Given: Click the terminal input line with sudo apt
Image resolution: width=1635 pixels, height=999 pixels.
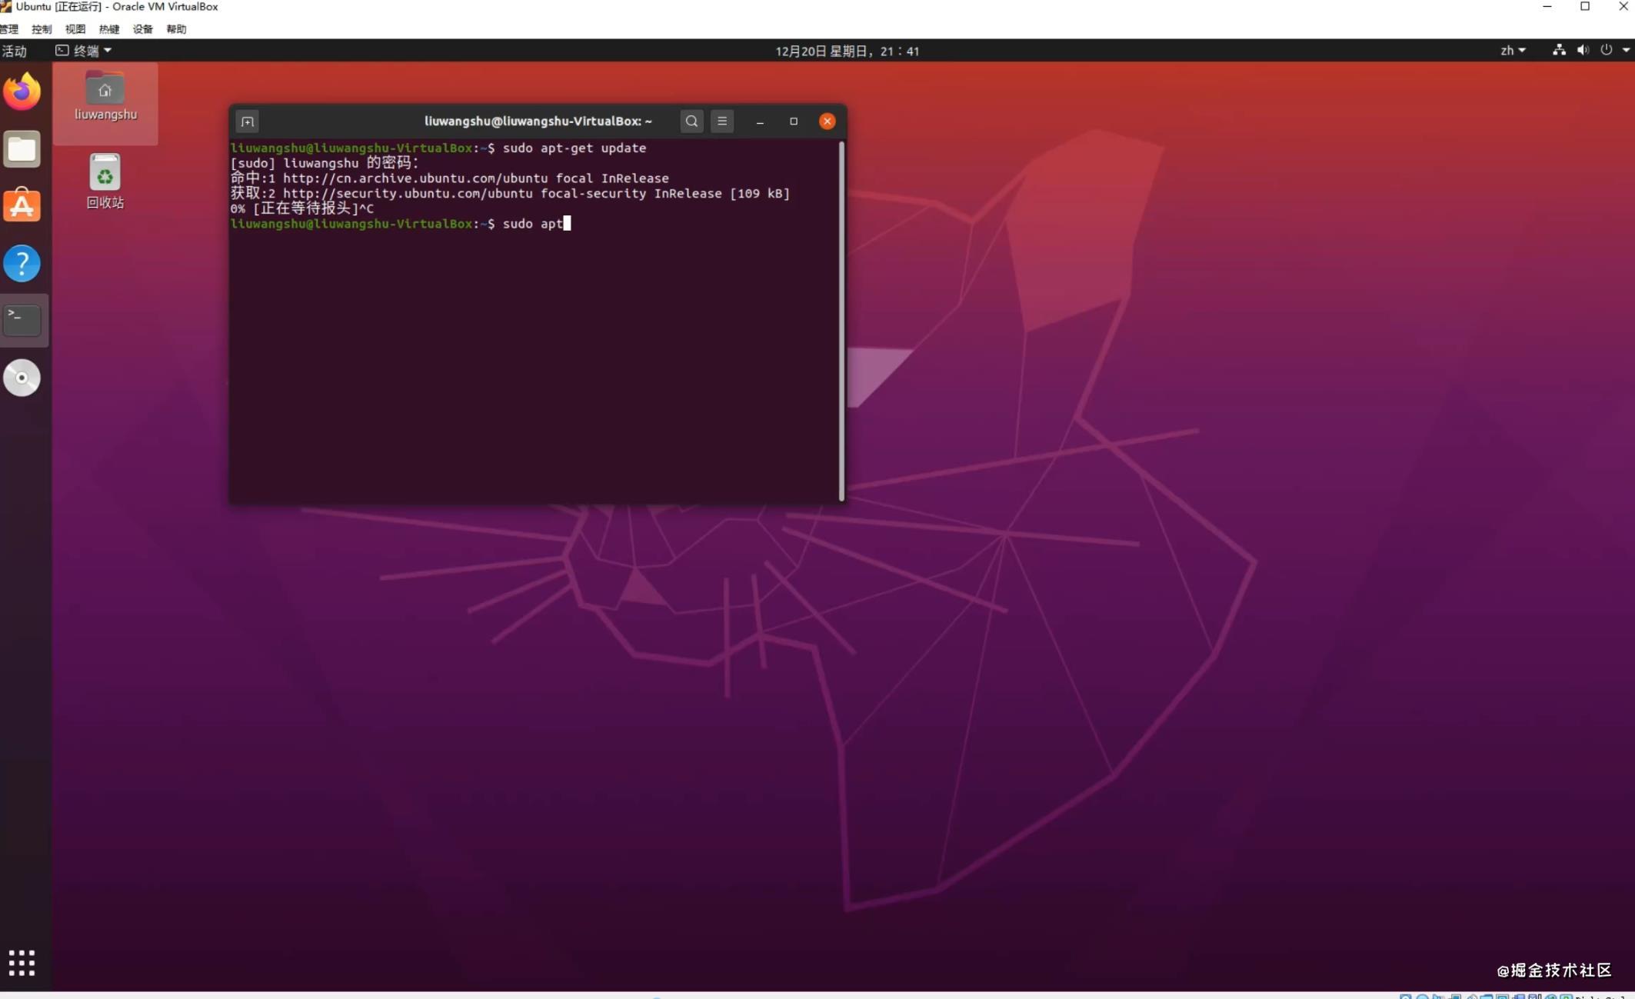Looking at the screenshot, I should point(400,224).
